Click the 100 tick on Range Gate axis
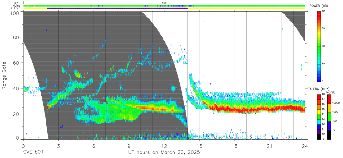 (x=15, y=13)
